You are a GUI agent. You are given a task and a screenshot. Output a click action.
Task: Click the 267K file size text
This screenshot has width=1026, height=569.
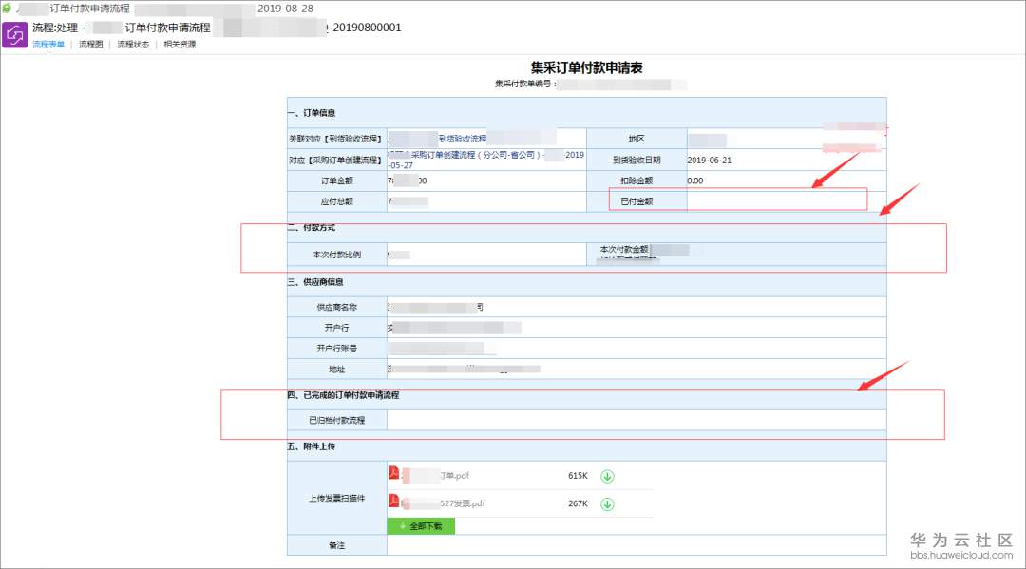click(x=578, y=503)
